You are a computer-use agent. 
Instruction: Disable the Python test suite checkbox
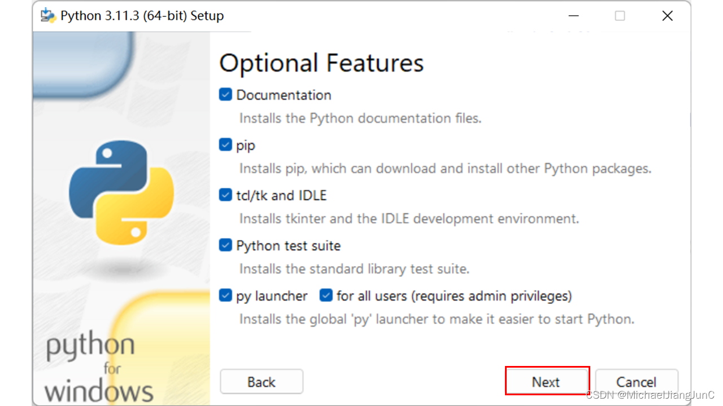pyautogui.click(x=225, y=245)
